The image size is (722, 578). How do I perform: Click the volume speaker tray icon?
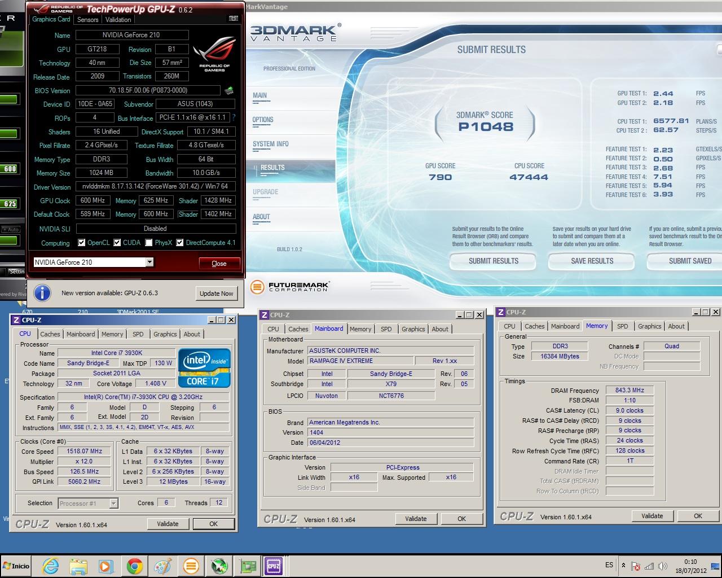tap(662, 566)
